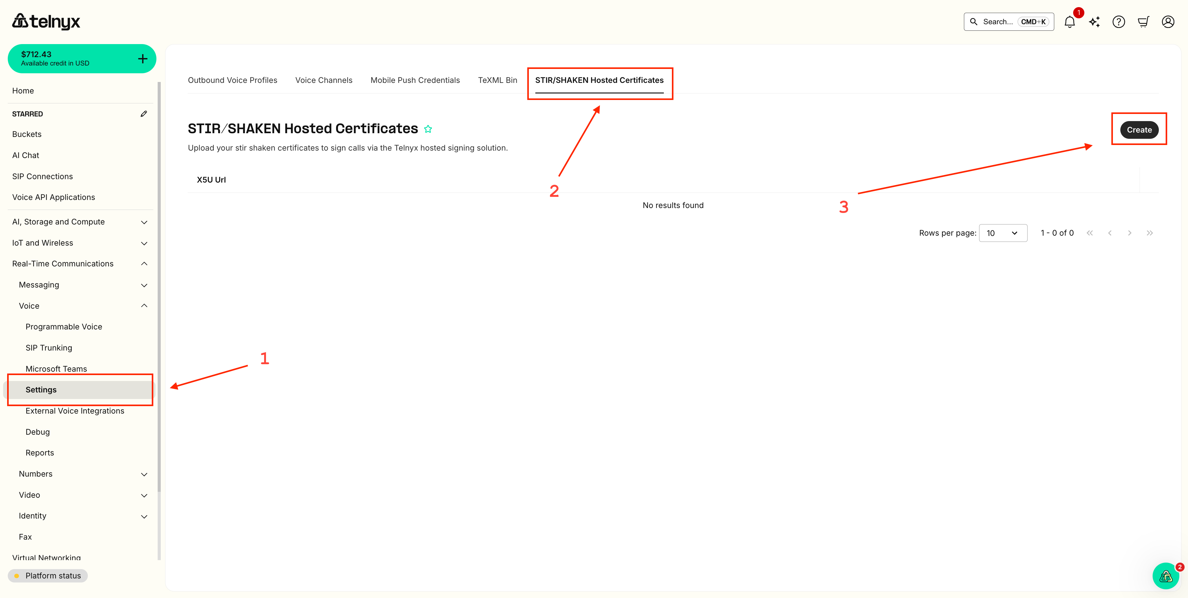Click the Create button
Screen dimensions: 1188x598
(1139, 130)
